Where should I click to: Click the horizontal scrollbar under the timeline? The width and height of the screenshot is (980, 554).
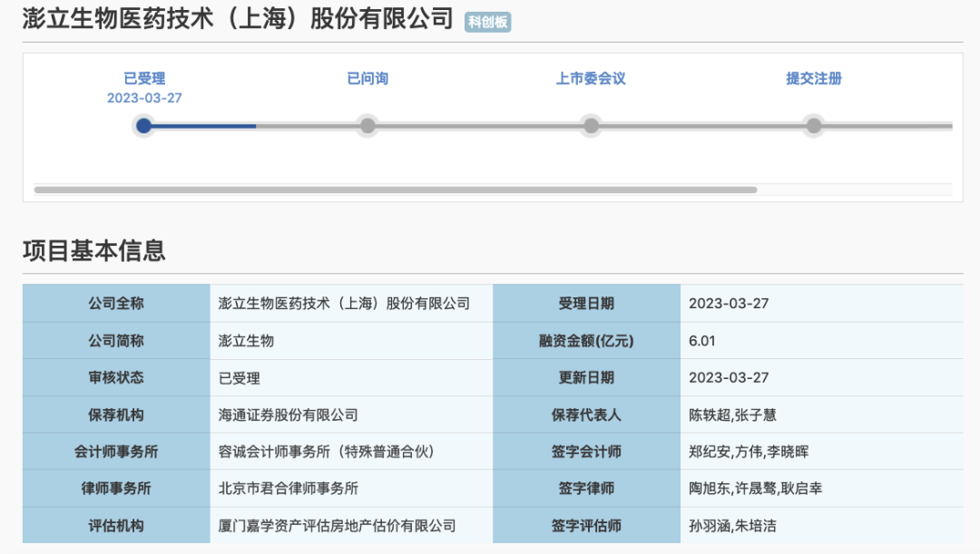pos(395,190)
